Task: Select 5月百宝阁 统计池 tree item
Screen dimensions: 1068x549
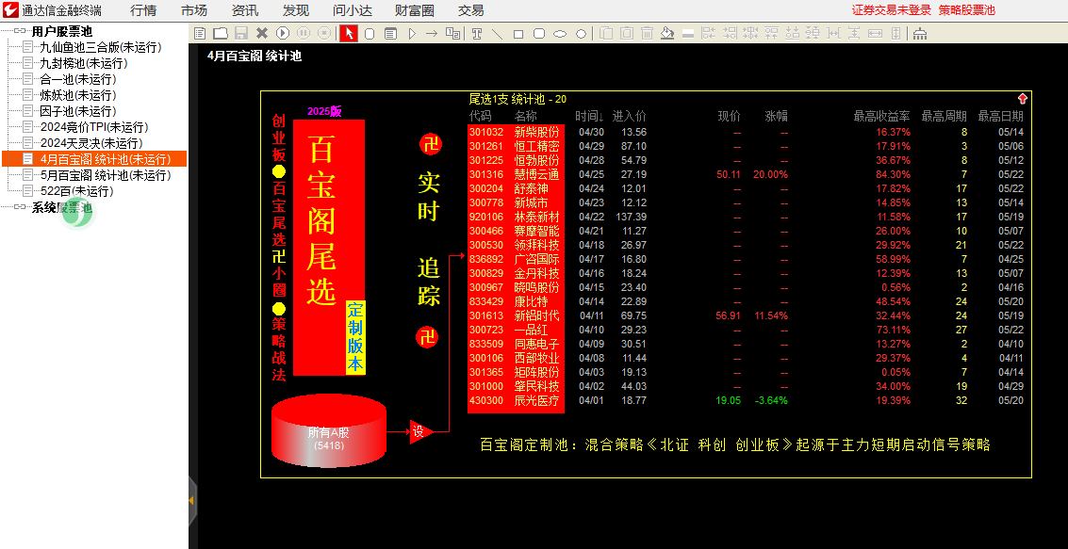Action: point(105,175)
